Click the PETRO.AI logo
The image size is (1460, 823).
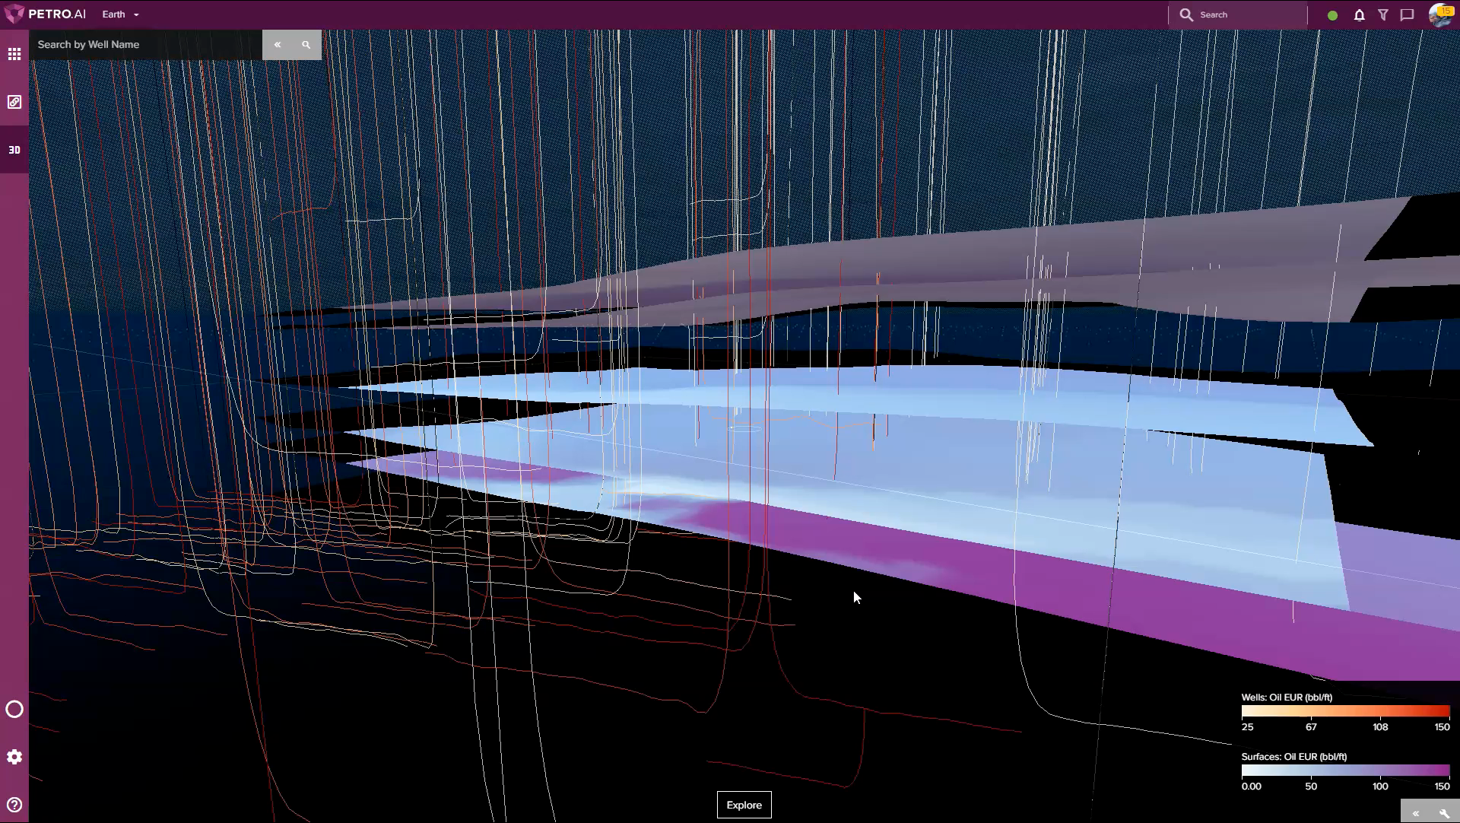click(x=46, y=14)
